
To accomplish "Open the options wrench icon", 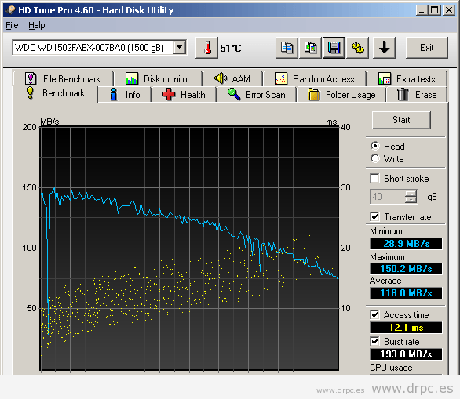I will tap(358, 48).
